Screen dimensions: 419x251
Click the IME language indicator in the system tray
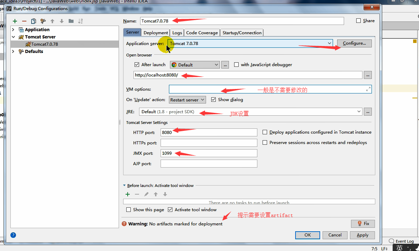click(400, 248)
